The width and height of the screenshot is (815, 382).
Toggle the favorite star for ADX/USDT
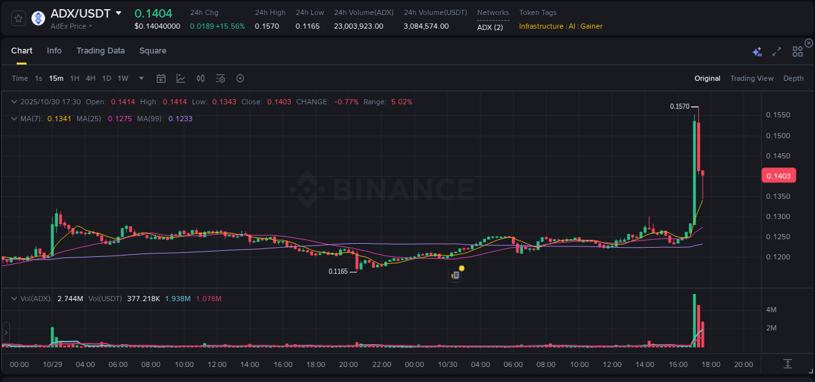(x=18, y=18)
